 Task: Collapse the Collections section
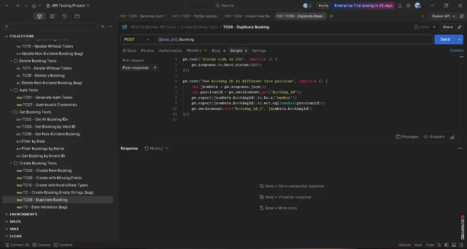(x=7, y=36)
